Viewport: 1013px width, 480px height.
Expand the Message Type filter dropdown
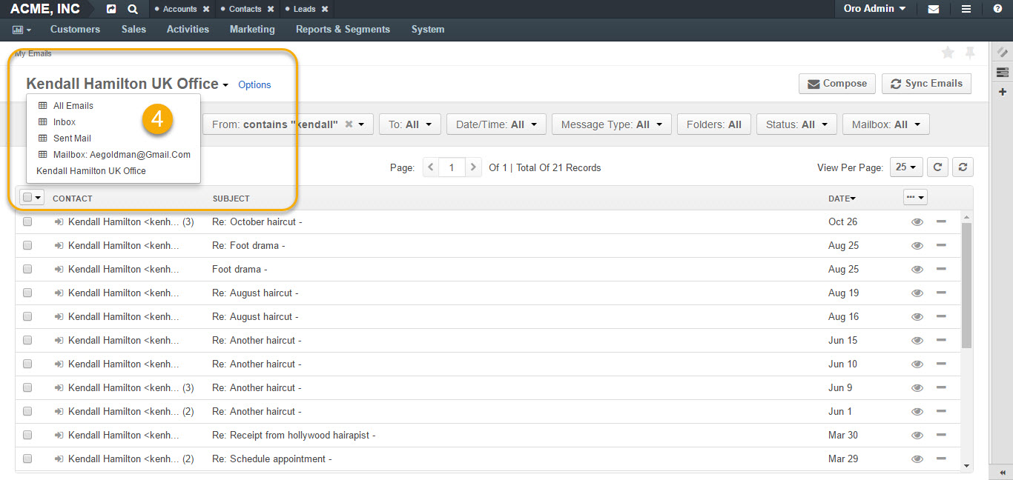(x=612, y=124)
